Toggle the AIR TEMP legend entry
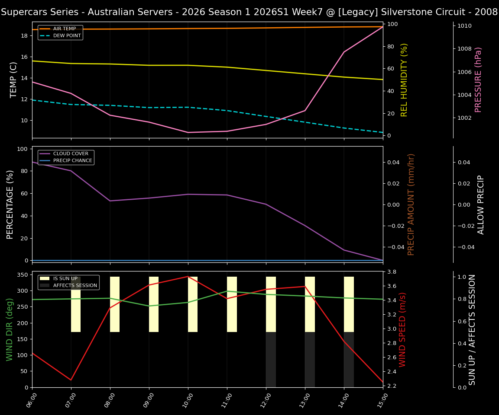This screenshot has width=499, height=415. tap(60, 29)
